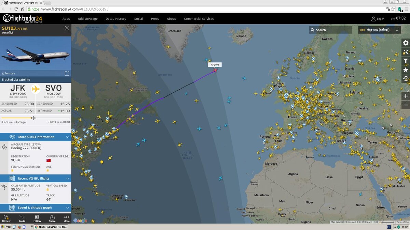Open the browser home page
This screenshot has width=410, height=230.
(22, 9)
